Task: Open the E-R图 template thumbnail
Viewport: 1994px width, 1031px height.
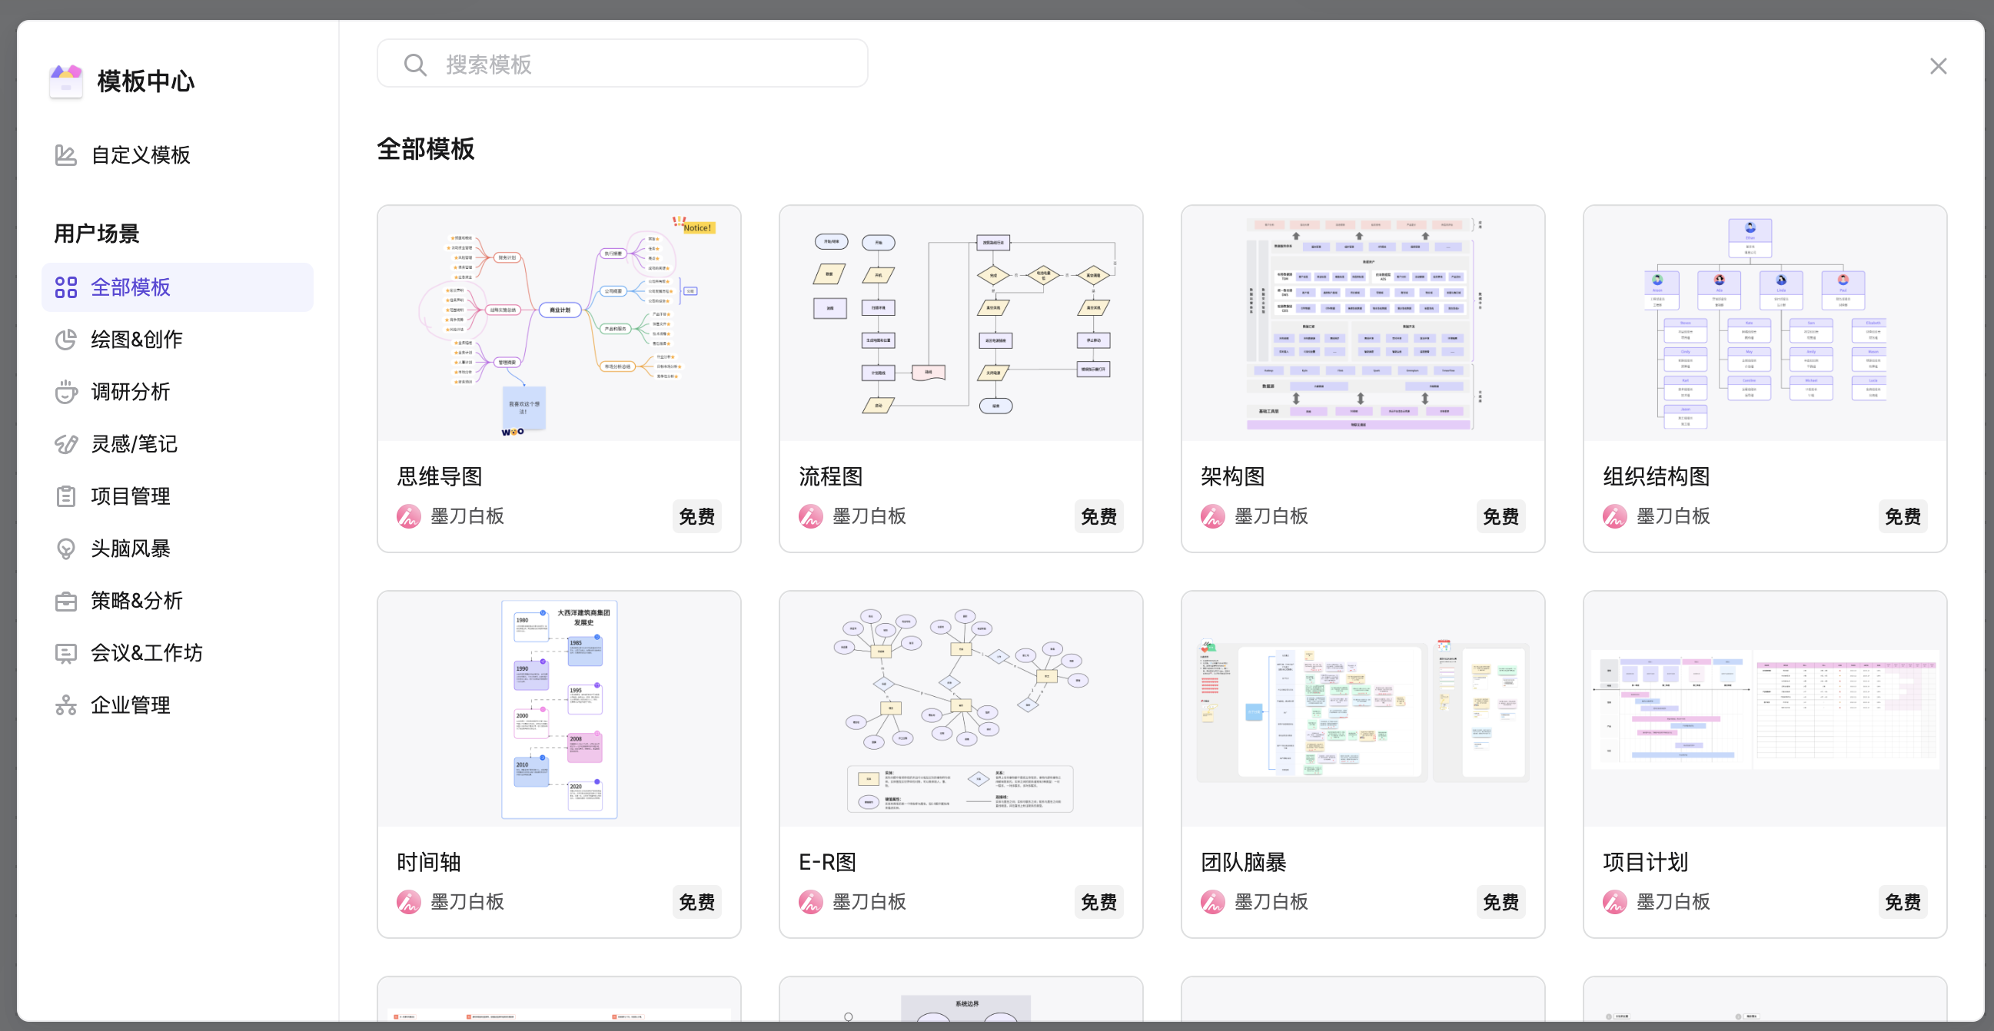Action: tap(961, 709)
